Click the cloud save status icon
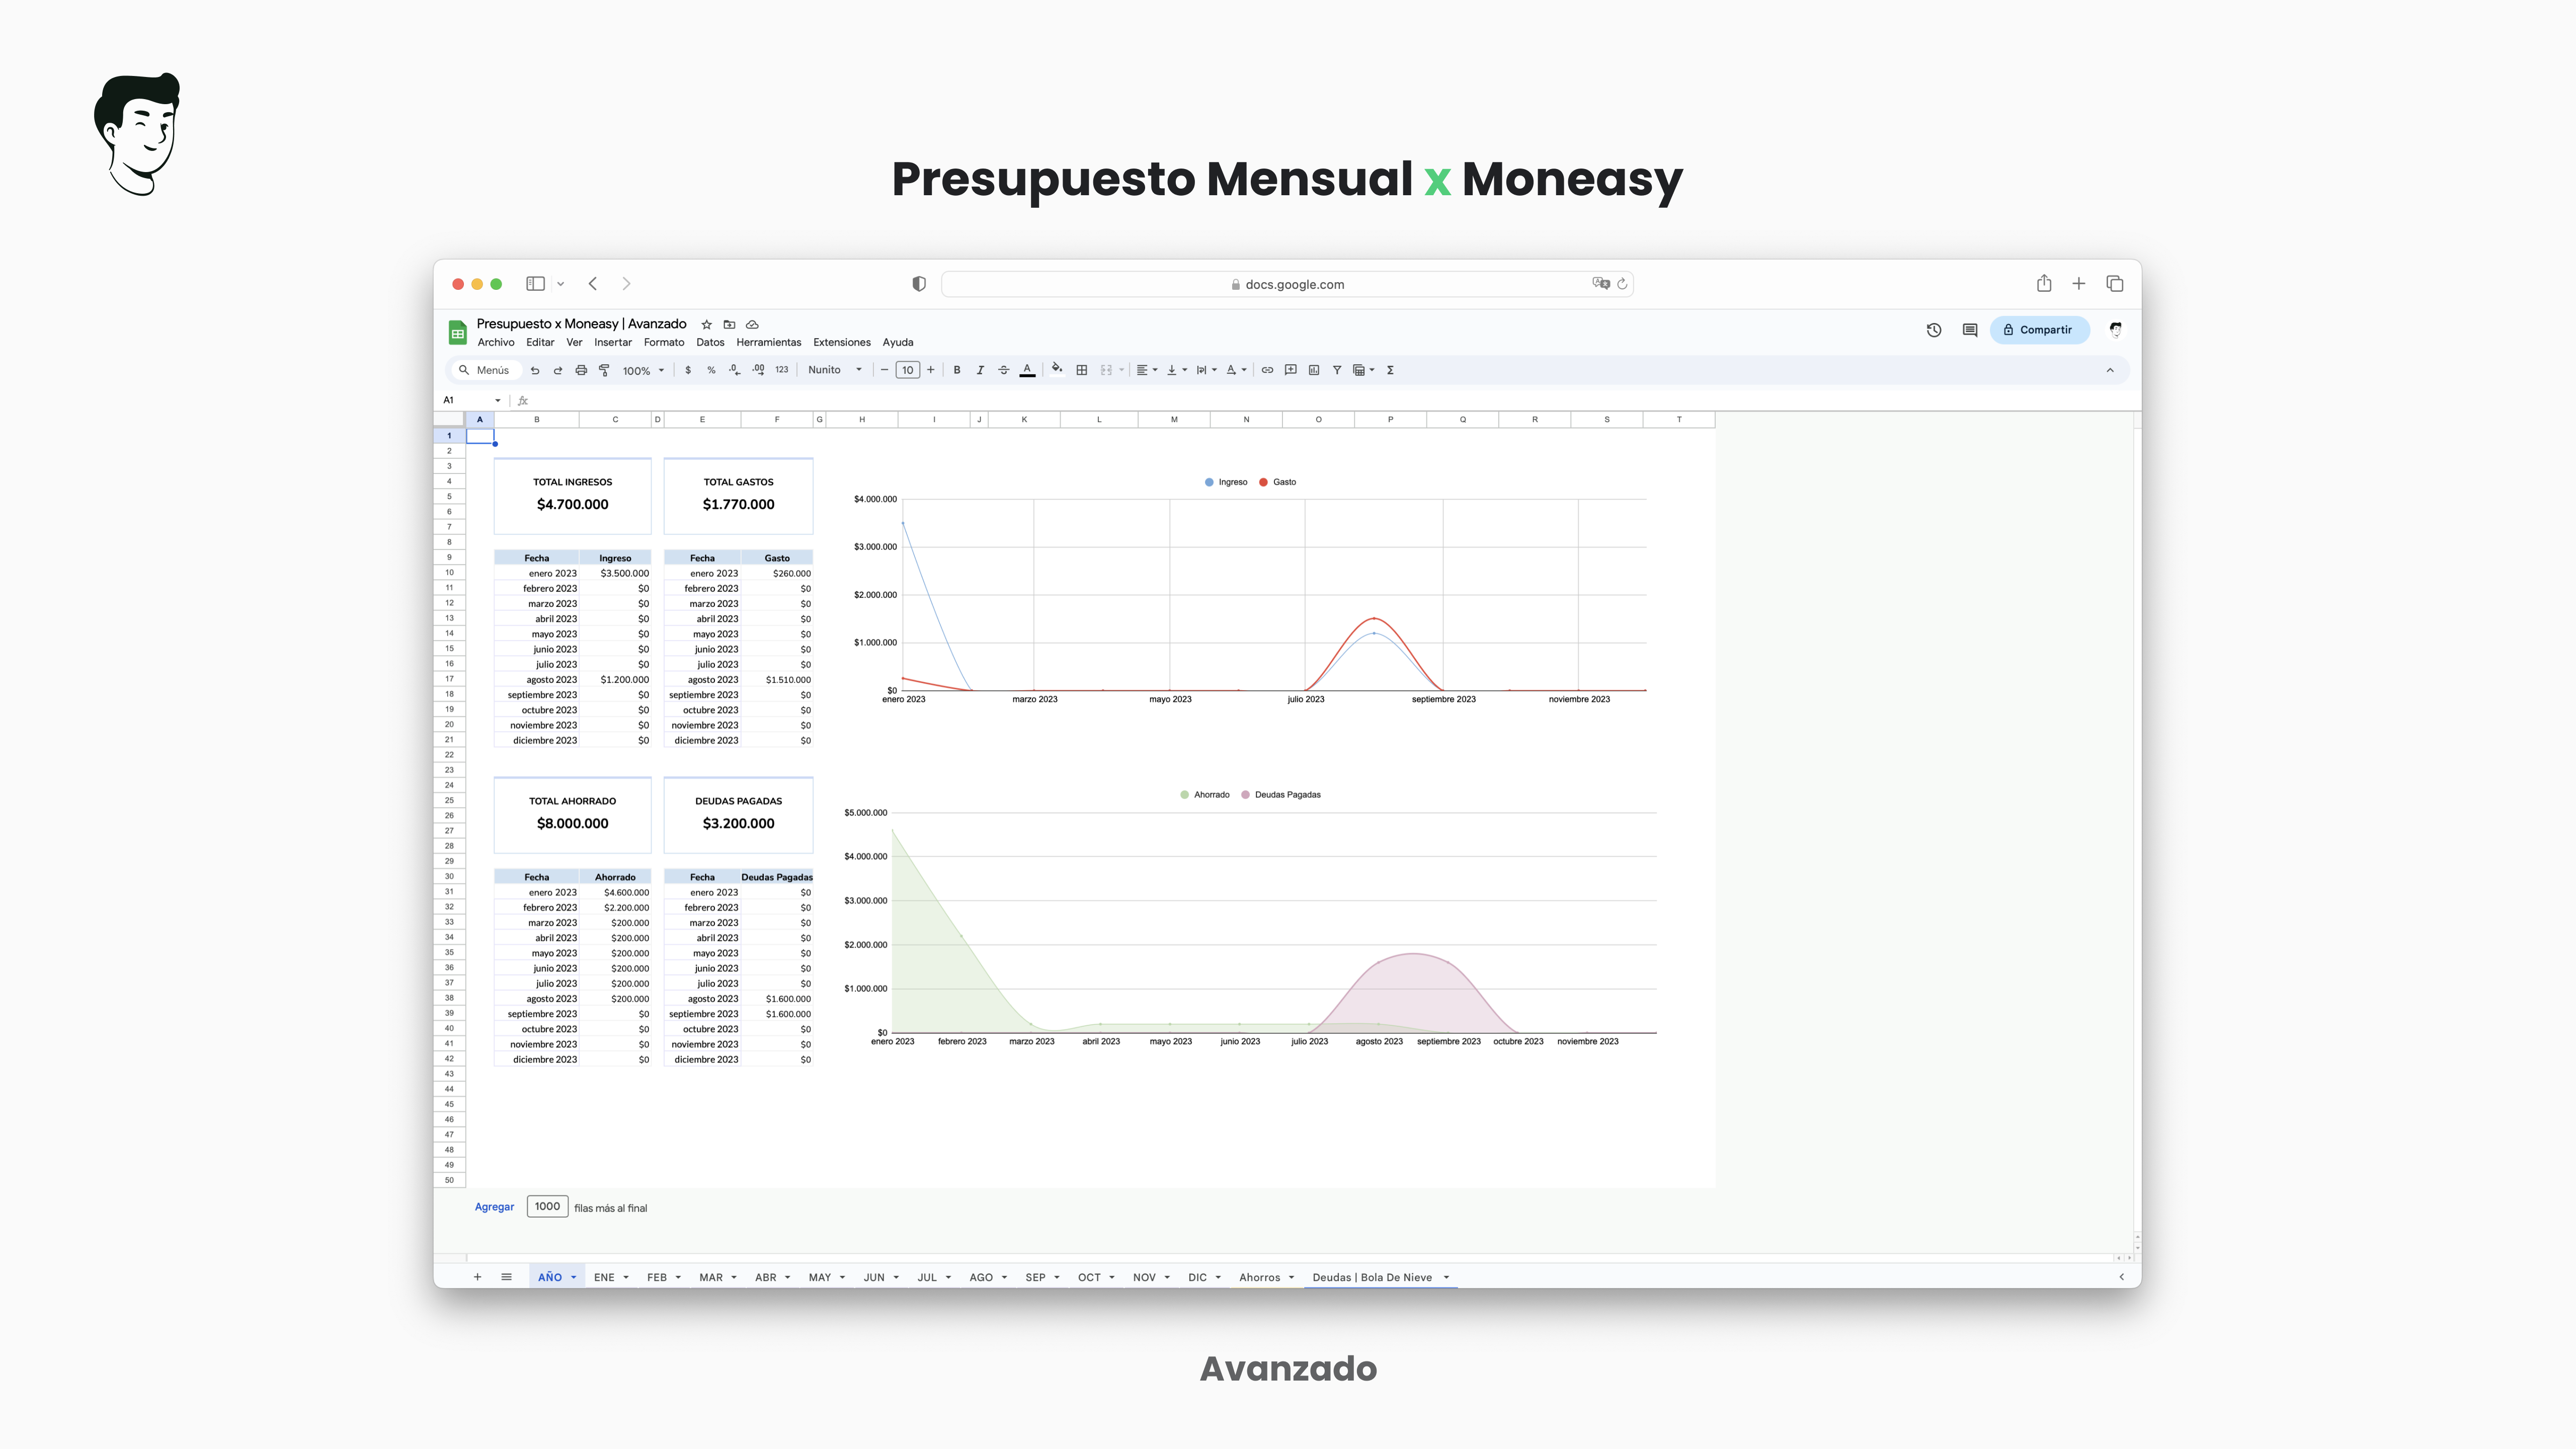This screenshot has height=1449, width=2576. (x=752, y=324)
